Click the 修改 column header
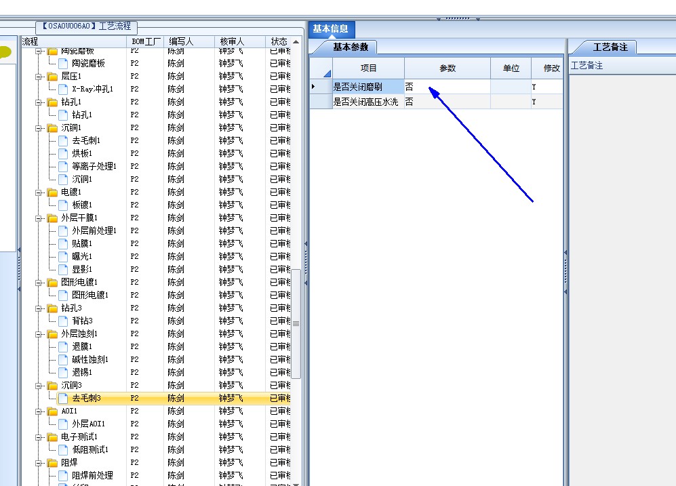 [x=547, y=68]
